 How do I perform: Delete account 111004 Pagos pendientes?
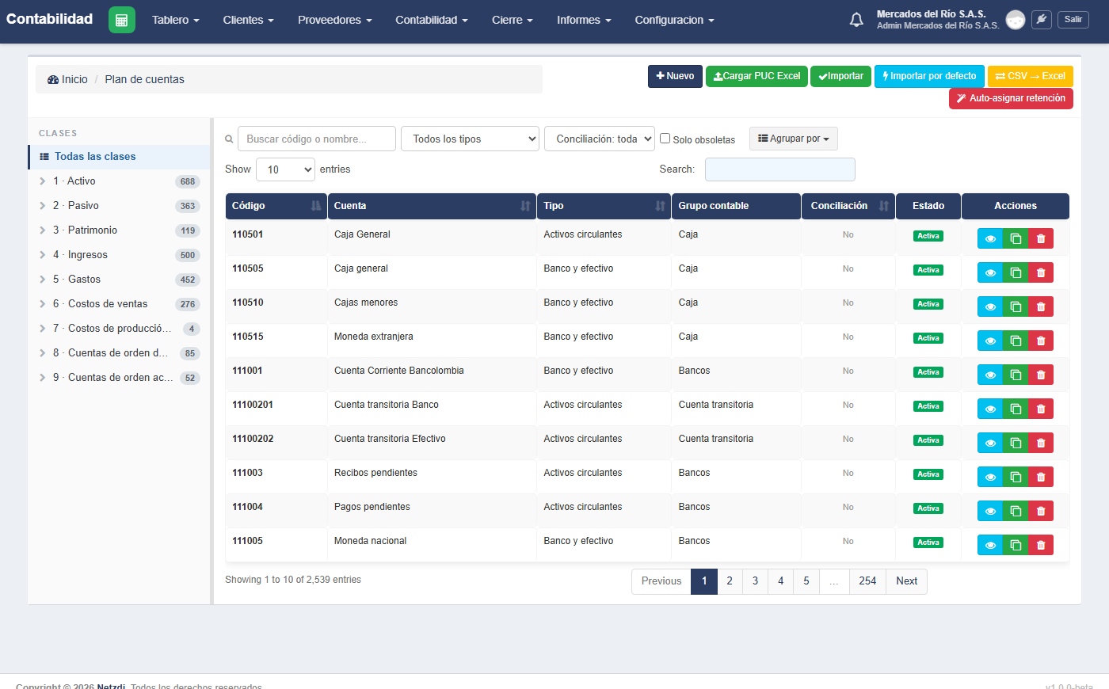point(1041,511)
